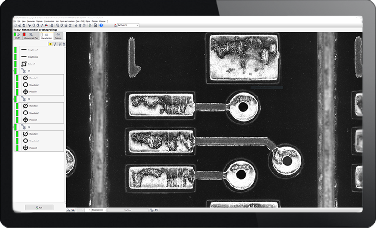Select the Roundness2 circle icon

coord(26,113)
